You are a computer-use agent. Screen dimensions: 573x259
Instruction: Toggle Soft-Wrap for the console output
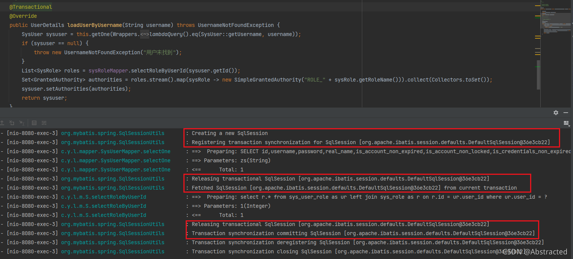tap(44, 123)
